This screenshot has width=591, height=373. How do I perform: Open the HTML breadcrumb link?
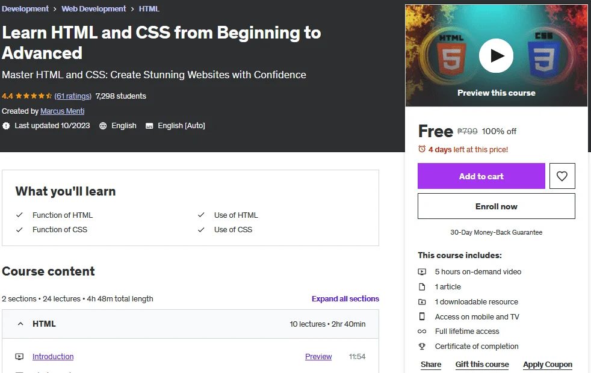coord(149,8)
